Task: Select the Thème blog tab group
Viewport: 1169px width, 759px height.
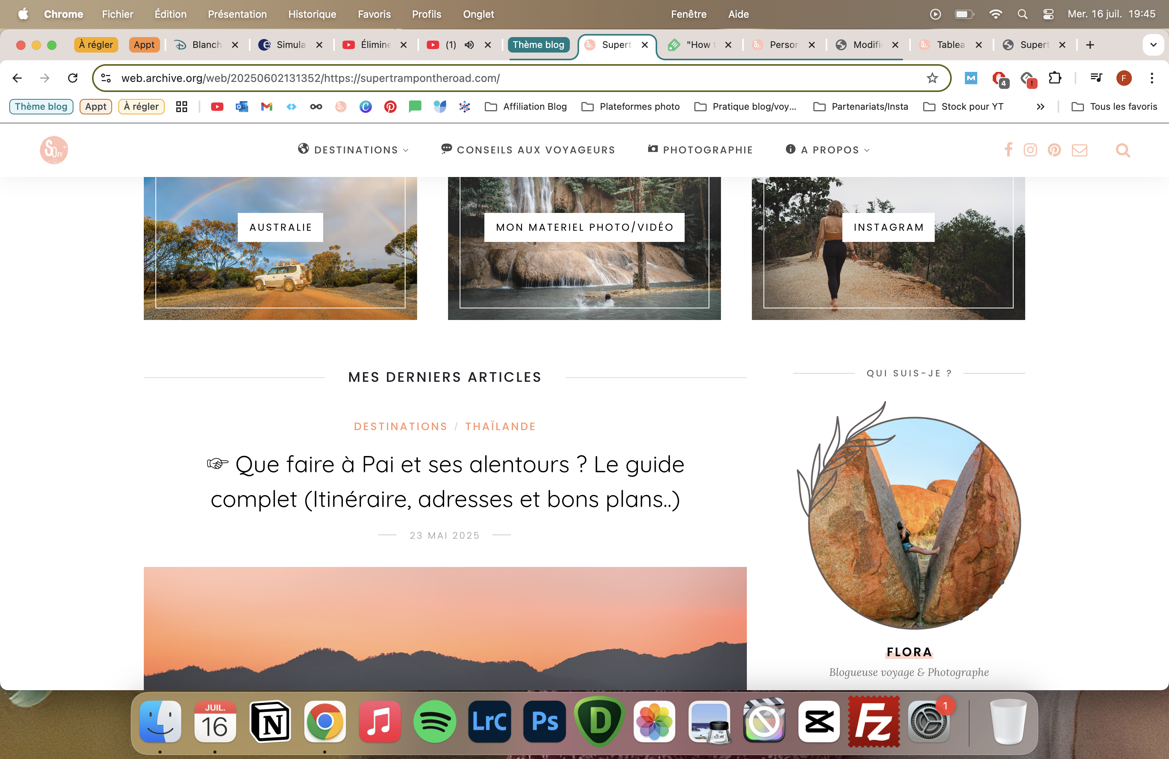Action: tap(538, 45)
